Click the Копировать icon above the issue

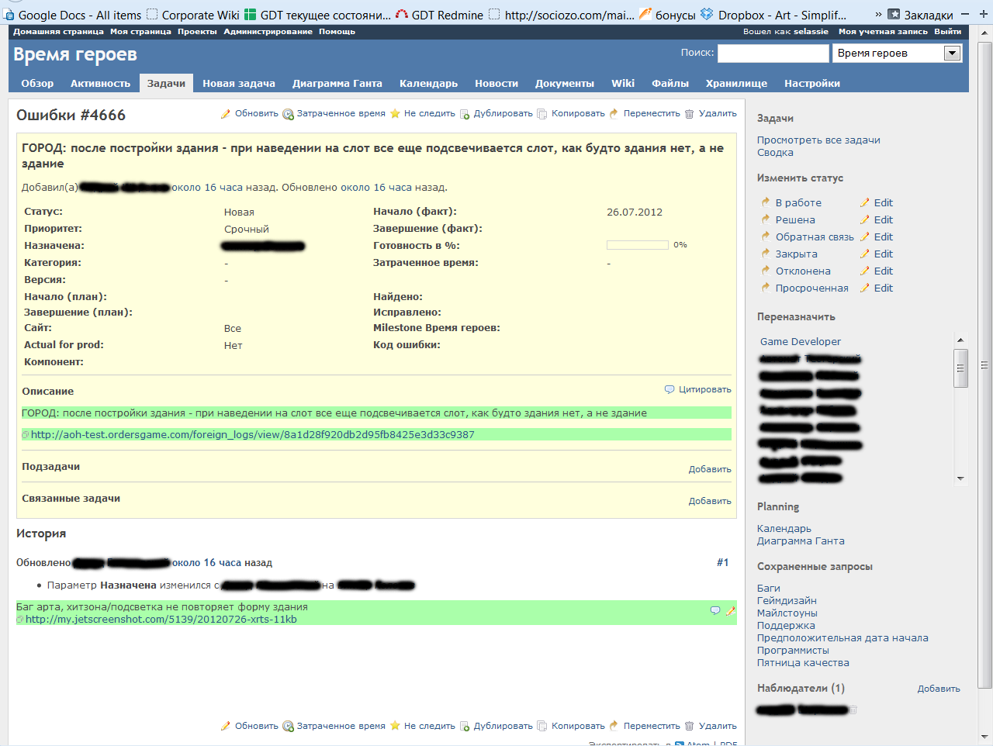542,114
